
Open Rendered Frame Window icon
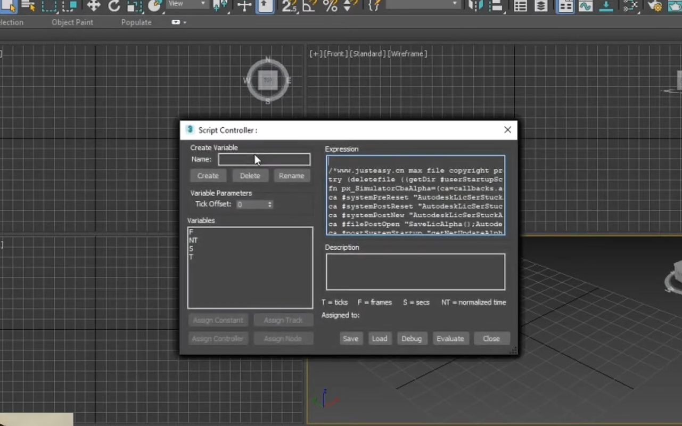[675, 6]
